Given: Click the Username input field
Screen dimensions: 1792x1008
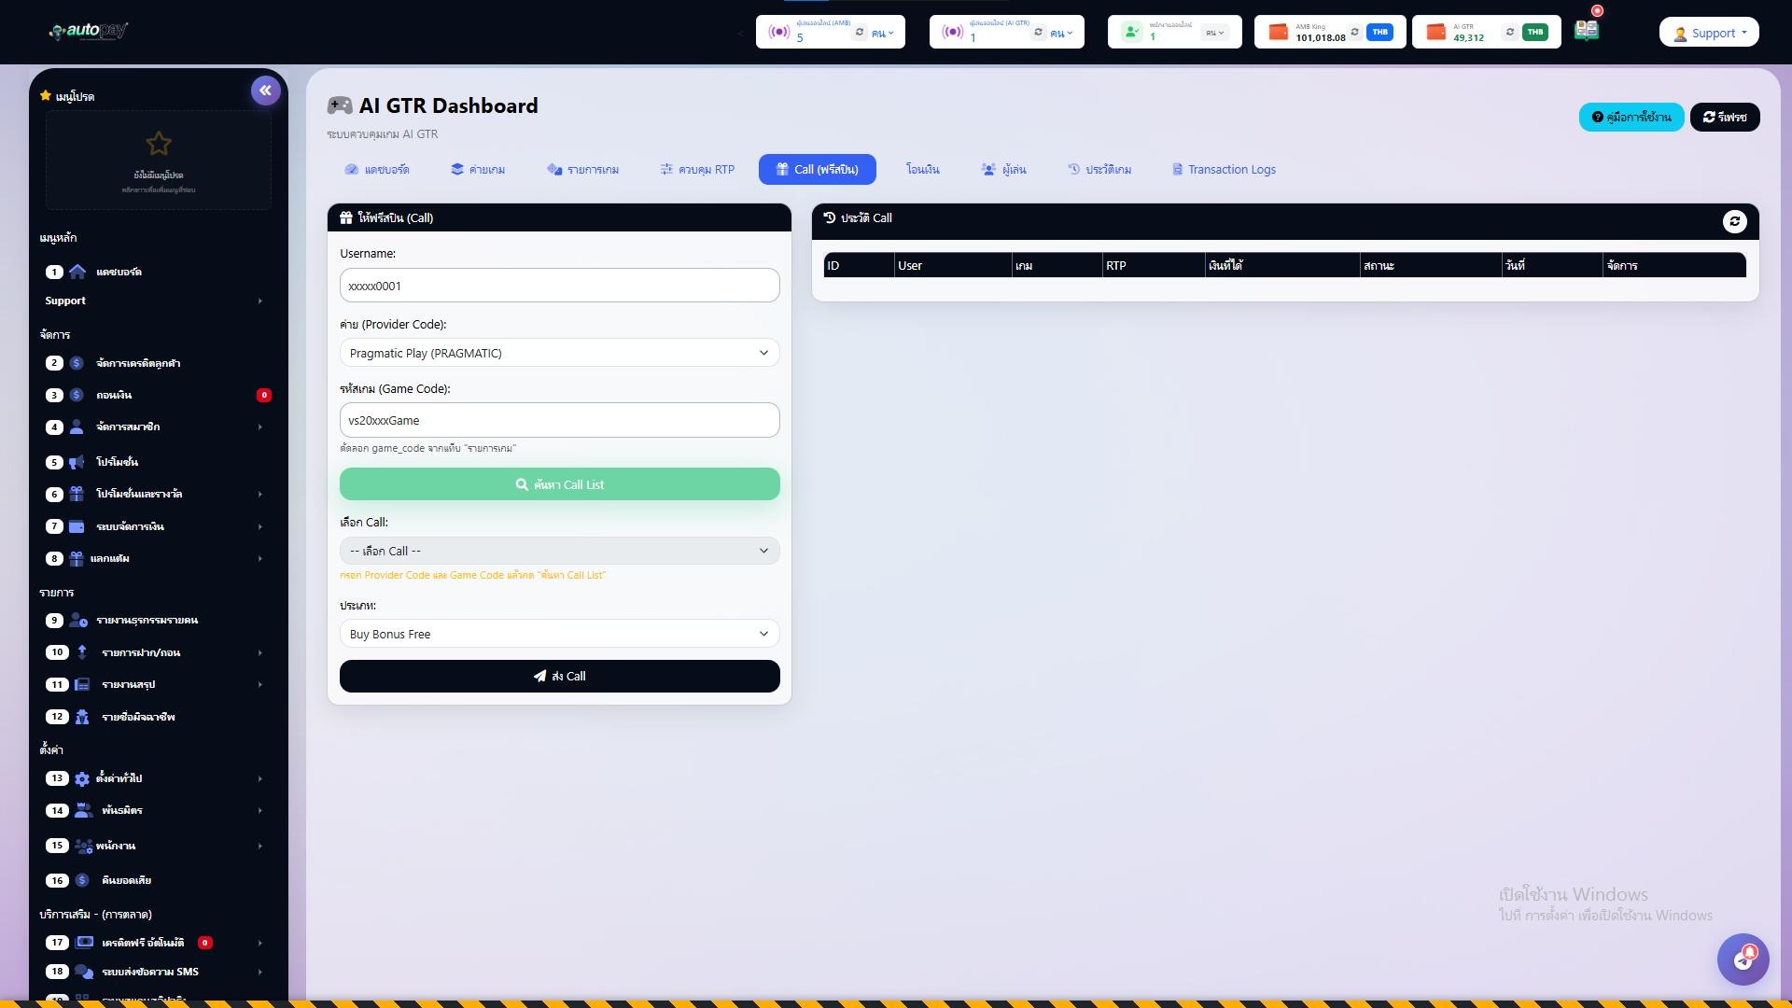Looking at the screenshot, I should click(x=559, y=286).
